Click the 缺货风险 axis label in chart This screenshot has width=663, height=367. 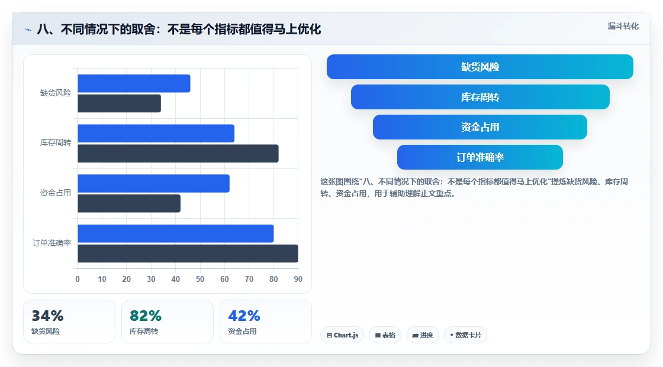click(56, 93)
